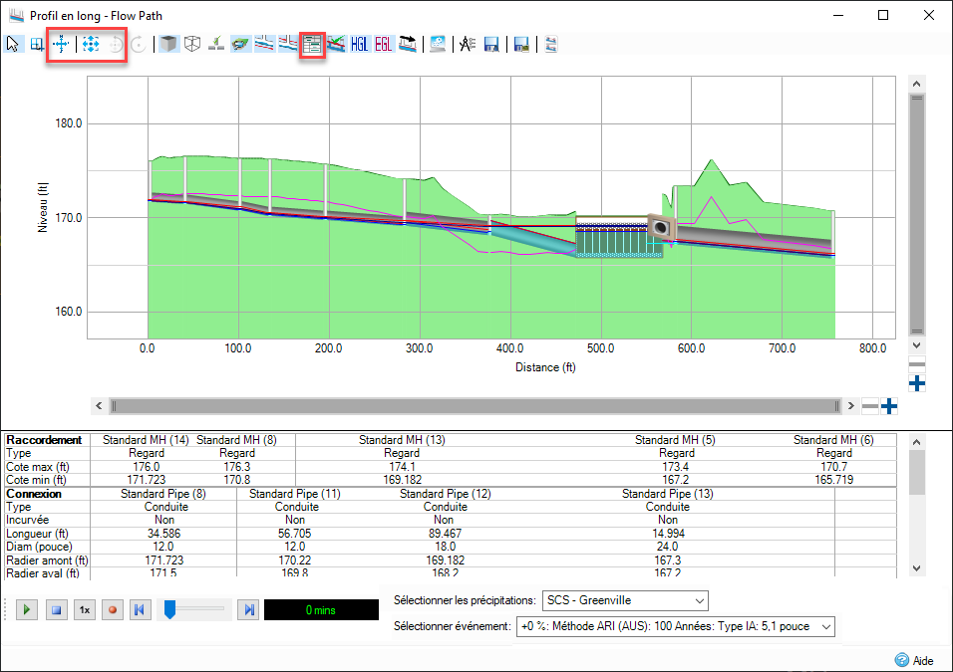Click the culvert outlet structure in profile
The width and height of the screenshot is (953, 672).
661,227
